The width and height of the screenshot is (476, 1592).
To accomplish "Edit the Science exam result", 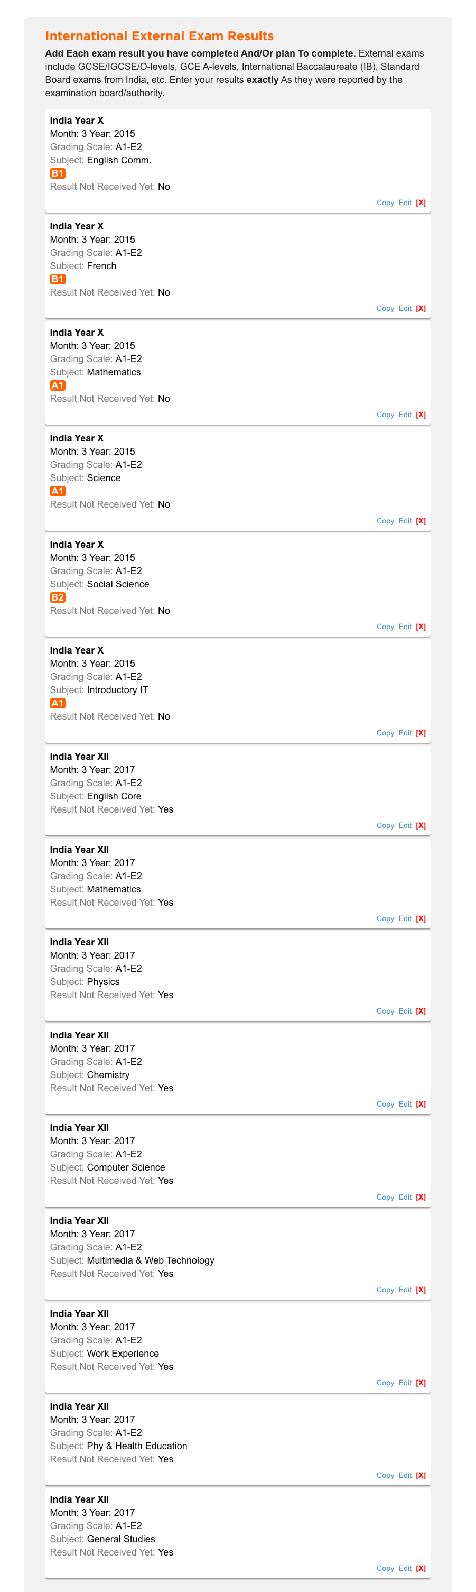I will (404, 521).
